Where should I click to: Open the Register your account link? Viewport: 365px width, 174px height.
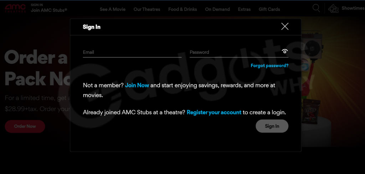214,113
